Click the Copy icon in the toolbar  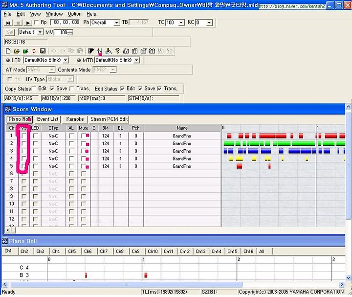[x=71, y=51]
